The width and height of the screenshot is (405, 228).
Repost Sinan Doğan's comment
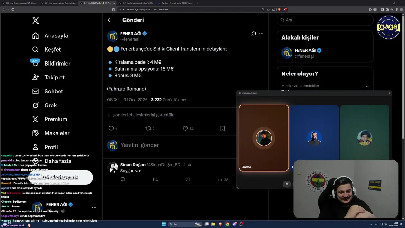click(155, 180)
